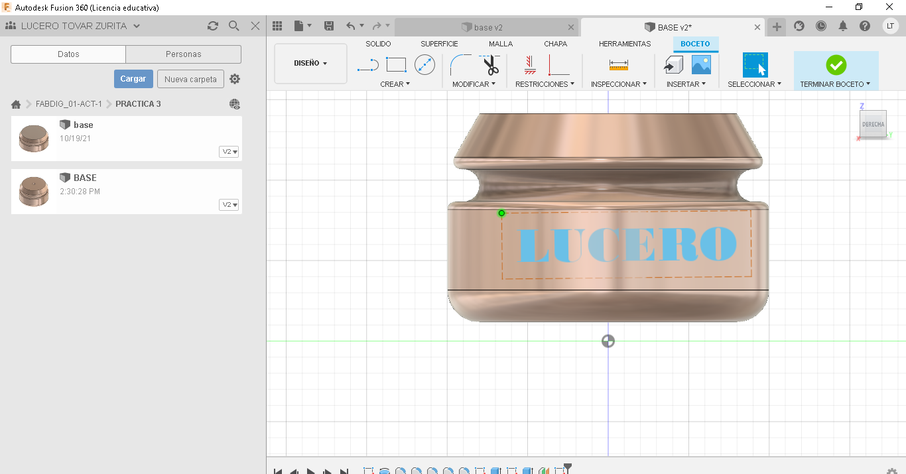Click the Cargar upload button
Viewport: 906px width, 474px height.
(x=133, y=79)
